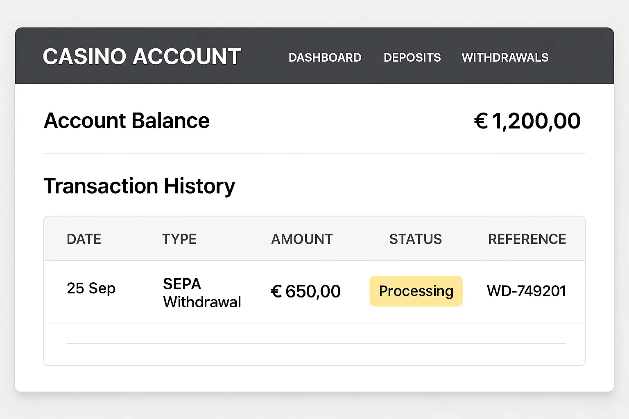Click the 25 Sep date cell
629x419 pixels.
pyautogui.click(x=91, y=288)
